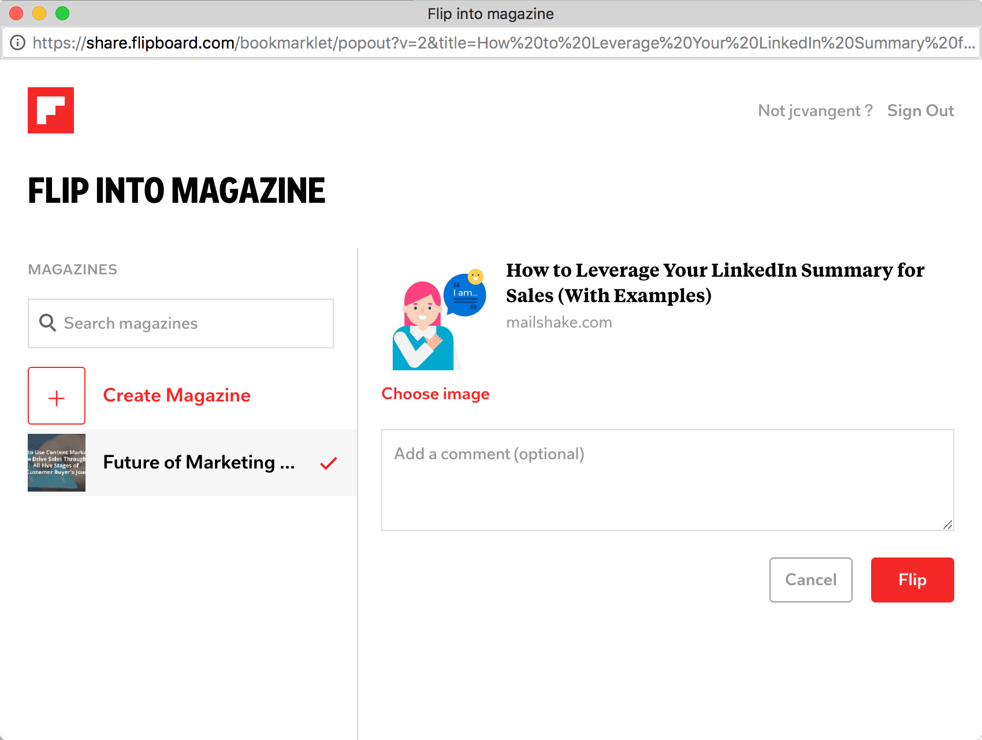Close the window with the red button

tap(16, 13)
